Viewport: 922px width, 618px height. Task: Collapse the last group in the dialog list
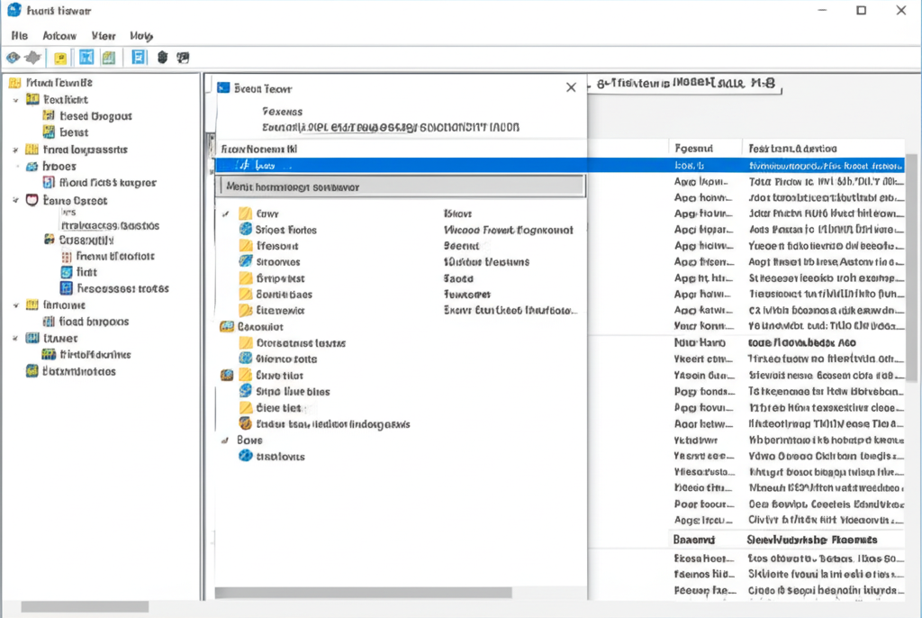225,441
